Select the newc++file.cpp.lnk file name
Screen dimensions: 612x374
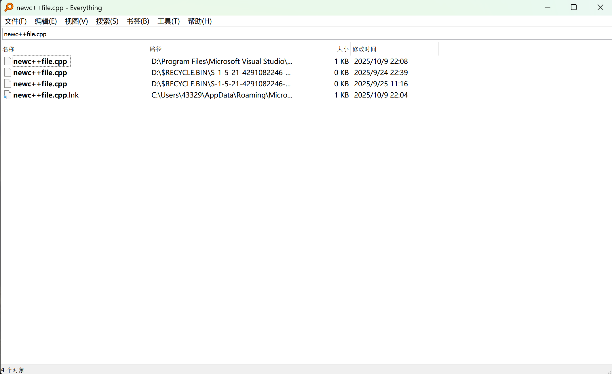pos(46,95)
